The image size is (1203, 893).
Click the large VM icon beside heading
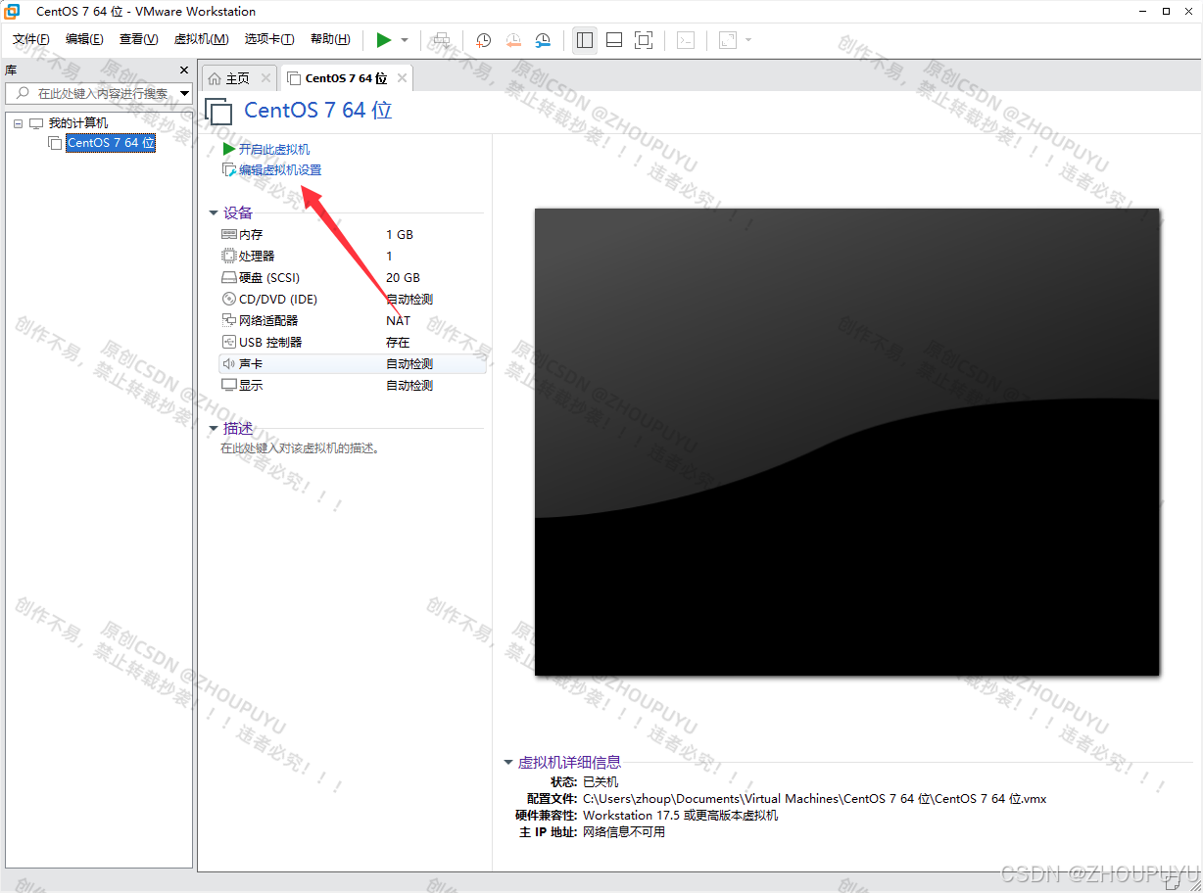218,111
